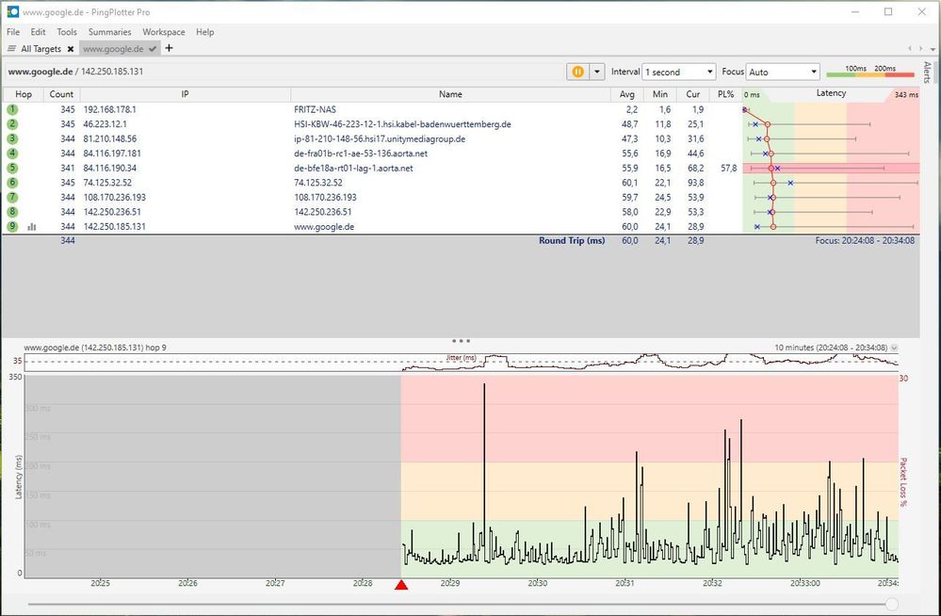Click the Latency graph column header
The height and width of the screenshot is (616, 941).
click(x=831, y=93)
